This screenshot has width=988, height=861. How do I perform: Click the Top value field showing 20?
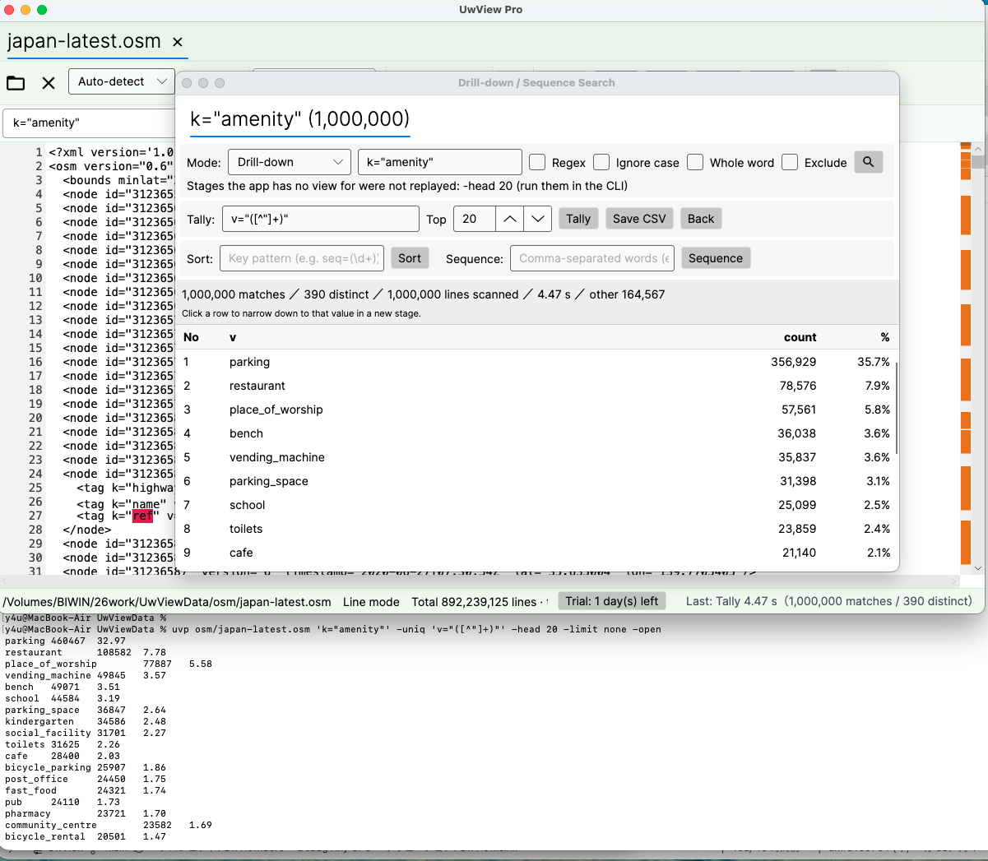[x=475, y=219]
